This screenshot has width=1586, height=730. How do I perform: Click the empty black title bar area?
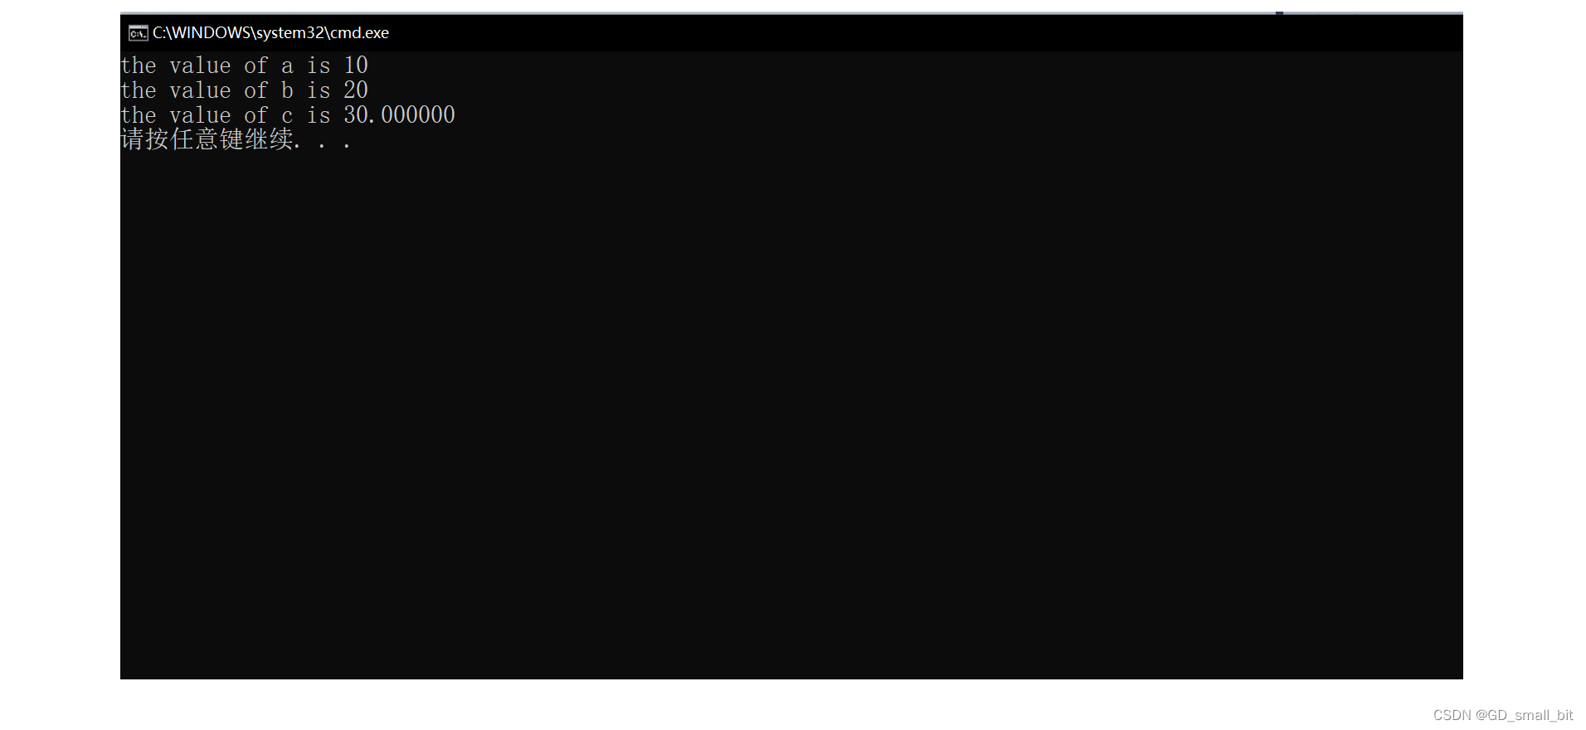tap(912, 33)
